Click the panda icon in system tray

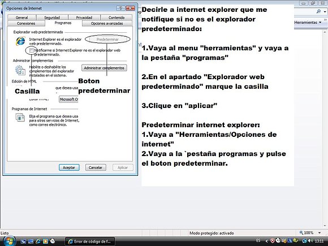click(x=278, y=240)
